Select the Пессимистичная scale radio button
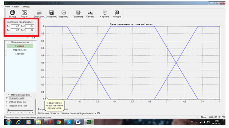Viewport: 229px width, 128px height. [7, 106]
